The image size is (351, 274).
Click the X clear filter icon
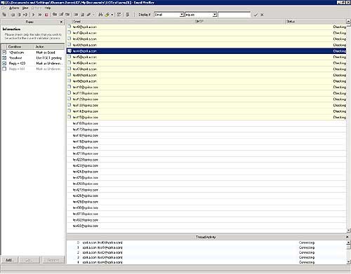262,15
